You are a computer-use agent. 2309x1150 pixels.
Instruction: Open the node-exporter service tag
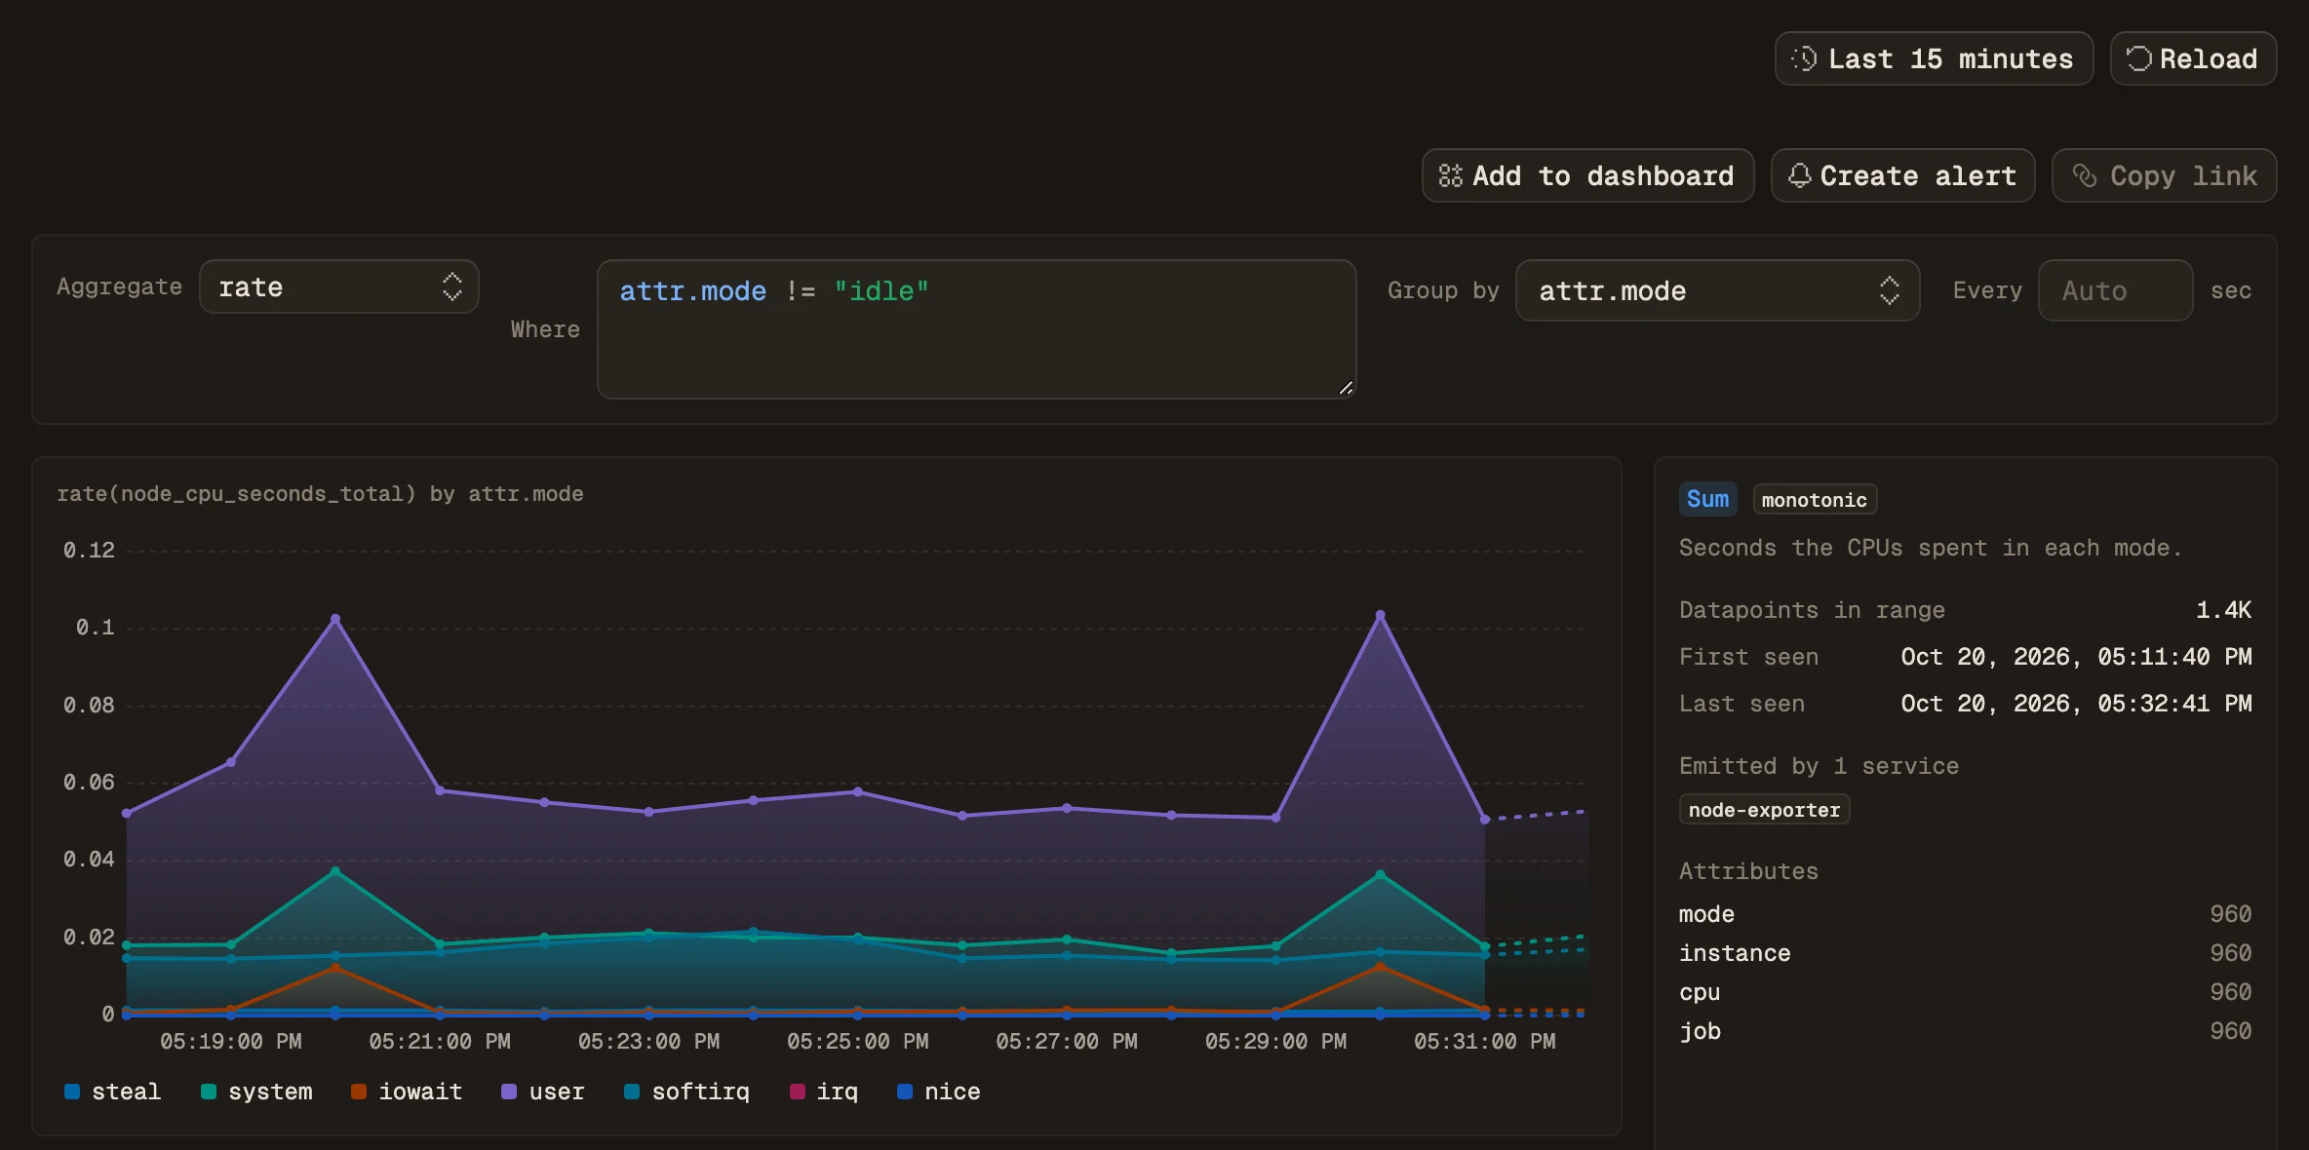pos(1764,810)
